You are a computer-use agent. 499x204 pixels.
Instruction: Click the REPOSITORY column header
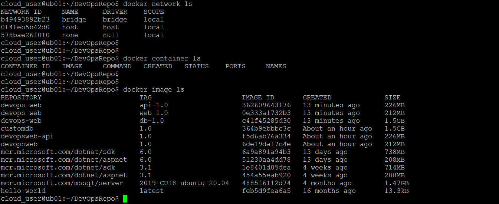click(21, 98)
